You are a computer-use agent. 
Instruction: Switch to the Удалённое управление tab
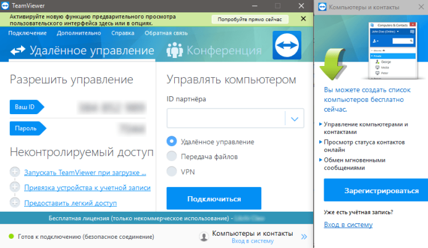coord(82,51)
